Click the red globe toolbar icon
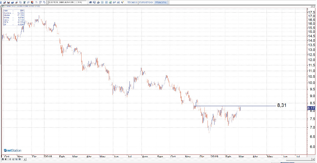The image size is (317, 163). [32, 3]
